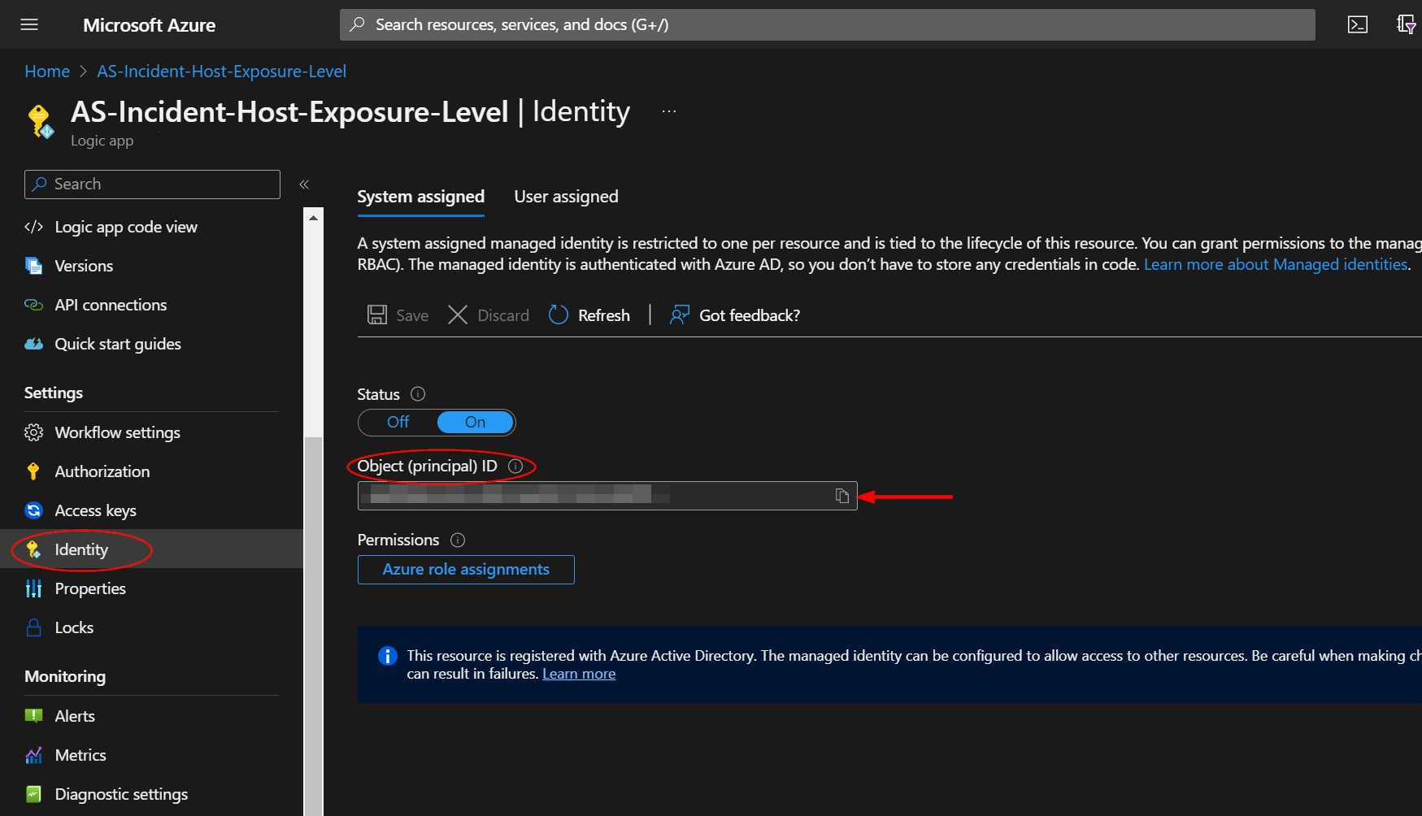The image size is (1422, 816).
Task: Click the info icon in blue banner
Action: tap(388, 656)
